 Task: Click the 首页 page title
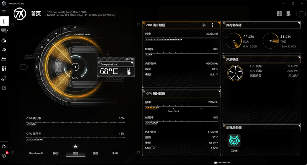[36, 14]
